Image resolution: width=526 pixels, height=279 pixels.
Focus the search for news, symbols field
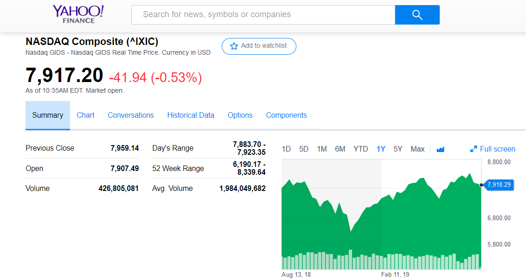click(x=263, y=15)
